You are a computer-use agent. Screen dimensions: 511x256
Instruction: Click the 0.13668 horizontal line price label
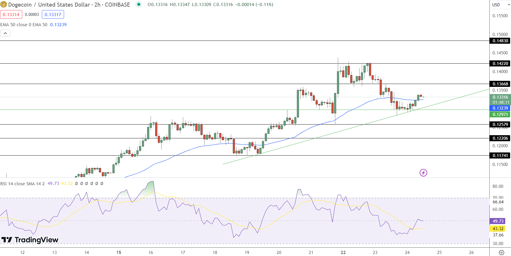(x=500, y=84)
